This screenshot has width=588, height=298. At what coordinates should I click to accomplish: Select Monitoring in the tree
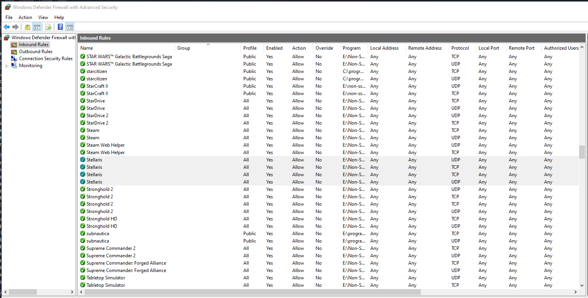(31, 66)
